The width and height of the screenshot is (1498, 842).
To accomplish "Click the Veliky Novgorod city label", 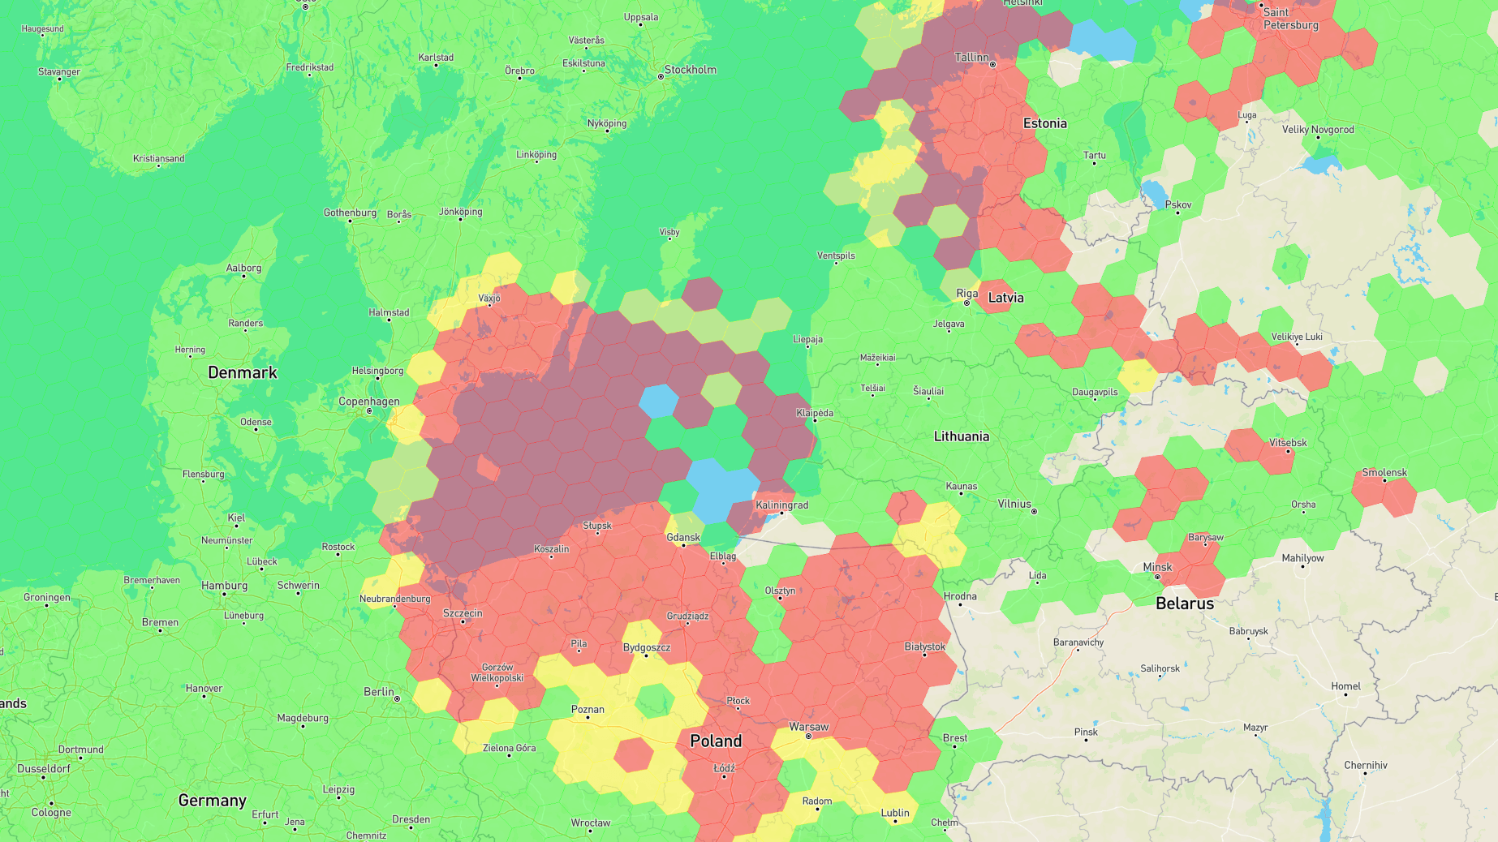I will click(1318, 130).
